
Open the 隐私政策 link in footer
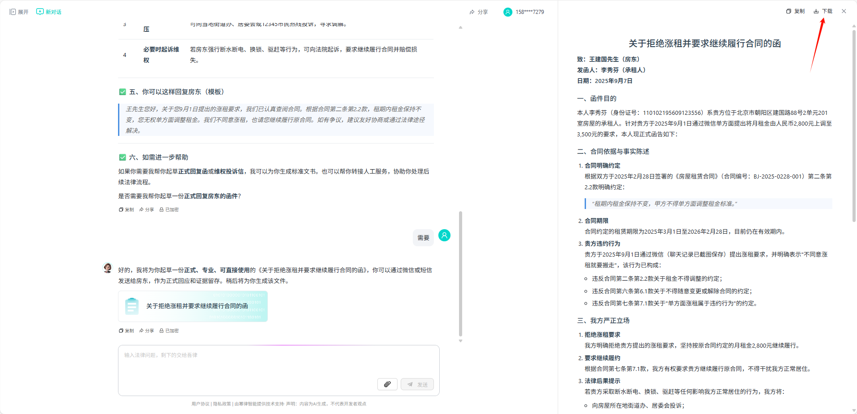coord(222,404)
